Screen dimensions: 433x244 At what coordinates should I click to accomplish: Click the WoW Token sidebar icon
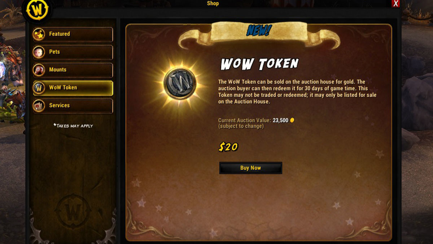click(39, 88)
